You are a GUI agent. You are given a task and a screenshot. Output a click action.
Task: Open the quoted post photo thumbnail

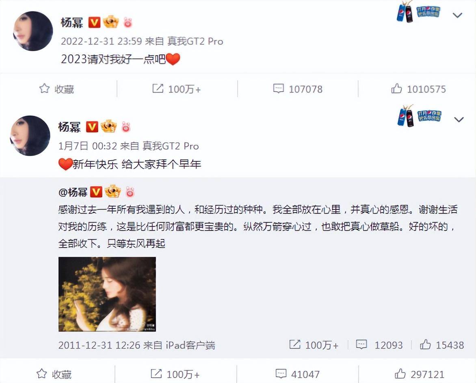pos(107,294)
